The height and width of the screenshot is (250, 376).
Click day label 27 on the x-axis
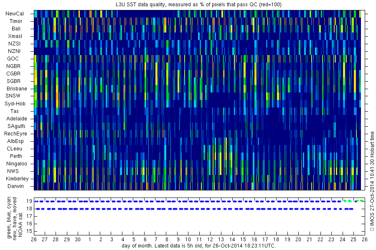[x=45, y=240]
